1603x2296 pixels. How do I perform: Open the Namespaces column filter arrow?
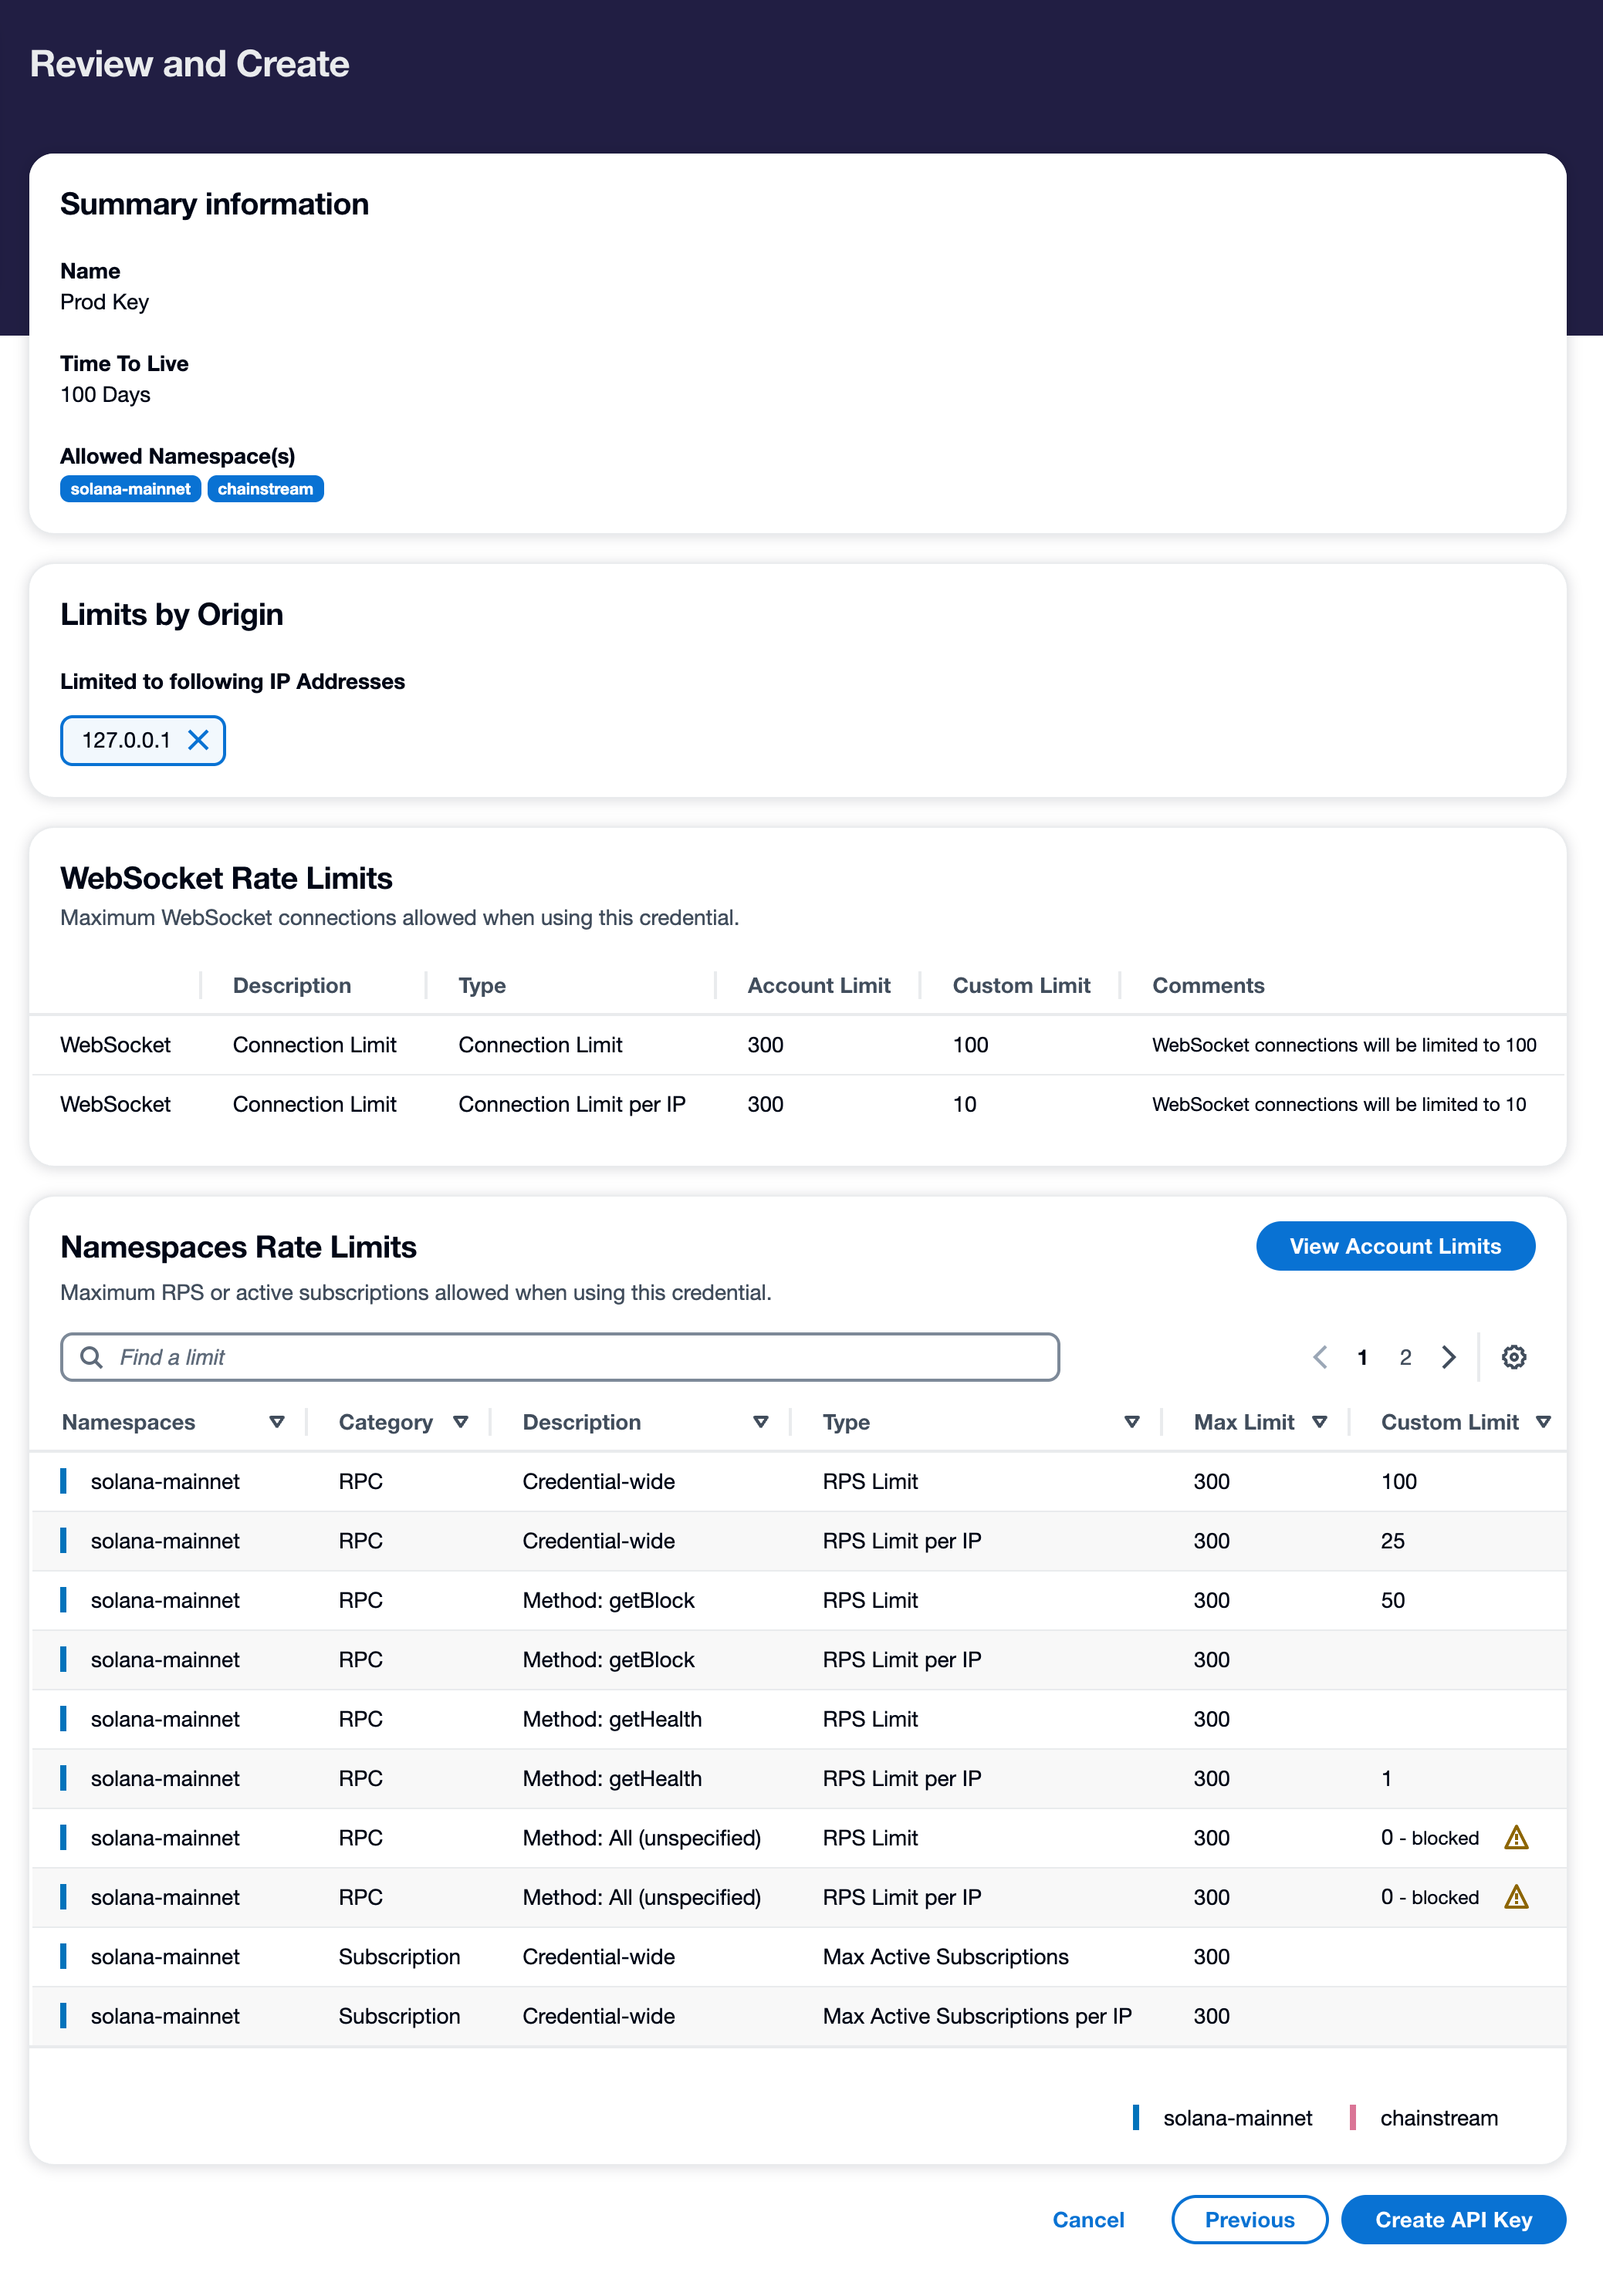click(x=277, y=1422)
